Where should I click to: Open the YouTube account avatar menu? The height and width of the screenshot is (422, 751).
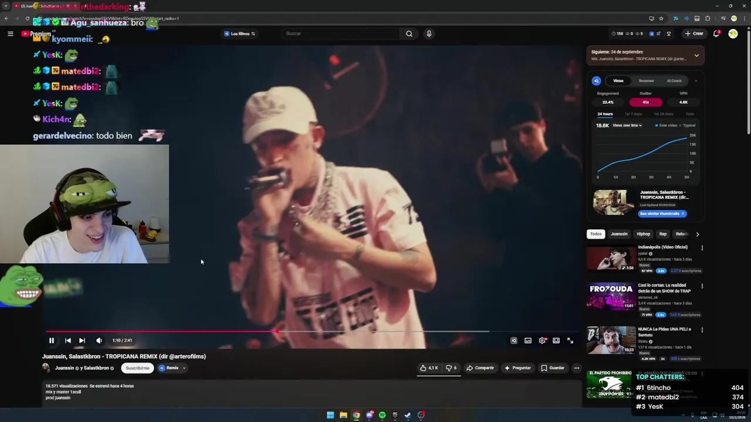[733, 33]
